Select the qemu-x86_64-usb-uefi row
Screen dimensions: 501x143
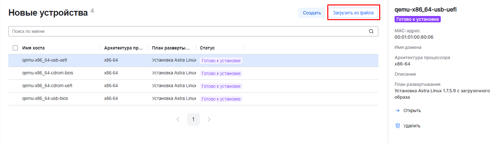point(45,60)
